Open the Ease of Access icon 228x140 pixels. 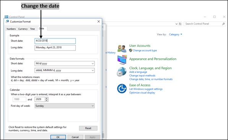pyautogui.click(x=122, y=89)
